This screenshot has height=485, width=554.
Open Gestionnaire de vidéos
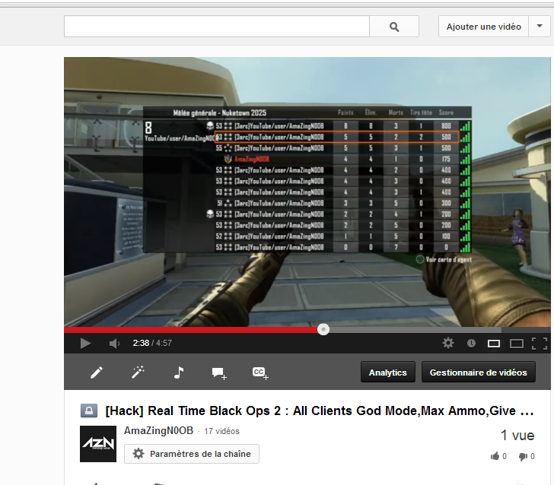(x=478, y=372)
